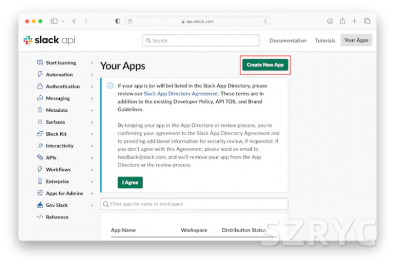Open the Slack App Directory Agreement link

click(x=180, y=94)
